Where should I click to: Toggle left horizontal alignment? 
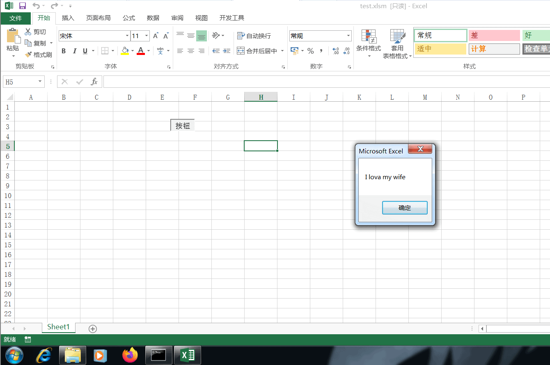(180, 51)
